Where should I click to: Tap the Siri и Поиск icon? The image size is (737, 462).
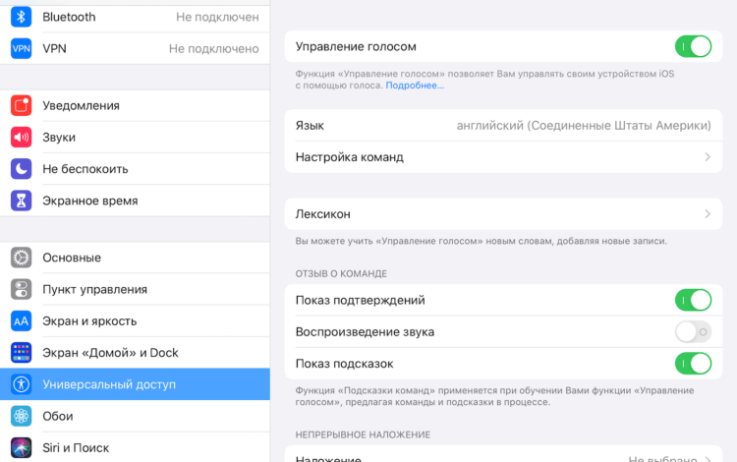tap(22, 447)
